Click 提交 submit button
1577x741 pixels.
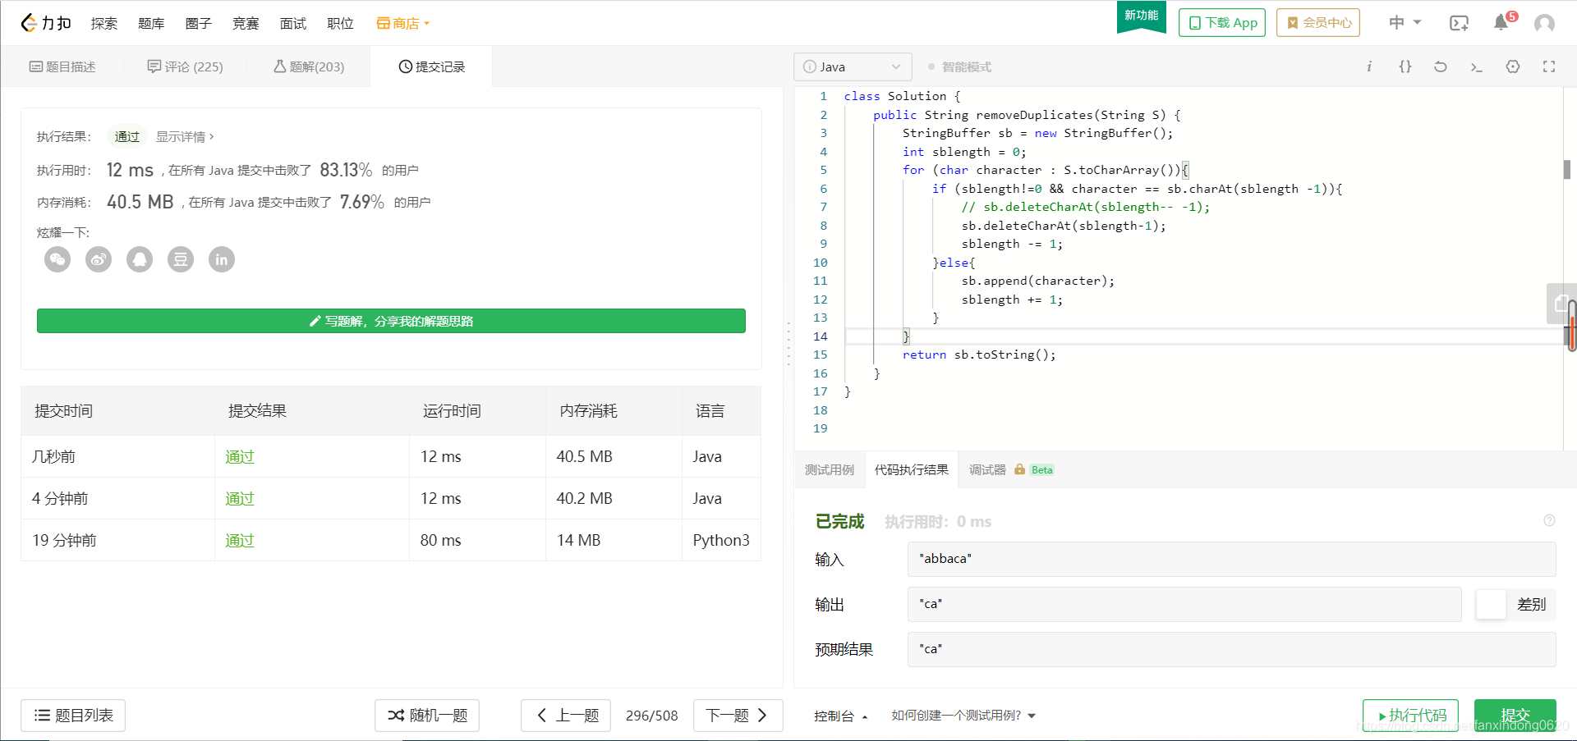[1515, 716]
